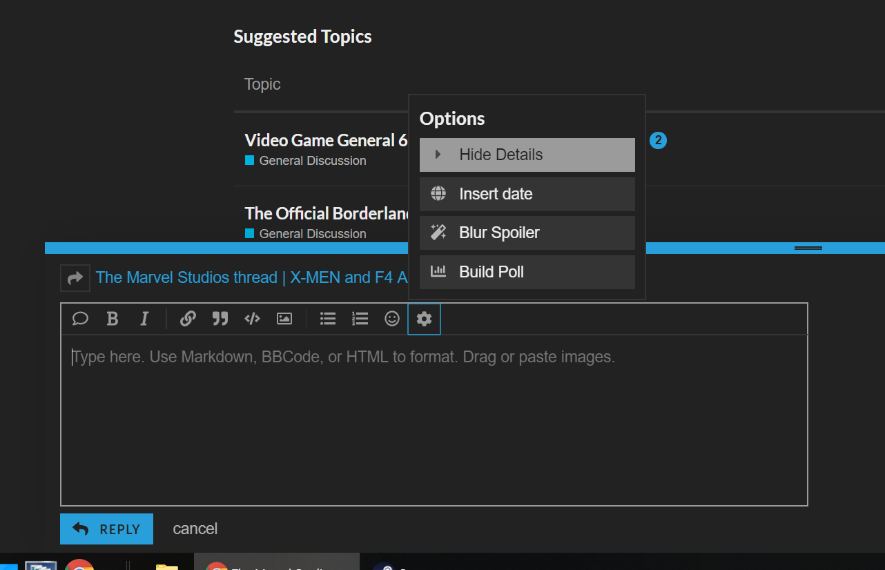Cancel the reply draft

pos(195,529)
